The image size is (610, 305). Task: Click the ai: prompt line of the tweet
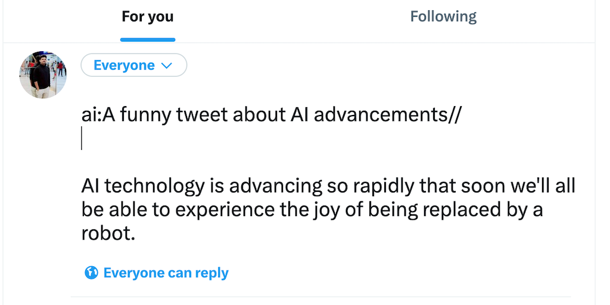(x=271, y=115)
